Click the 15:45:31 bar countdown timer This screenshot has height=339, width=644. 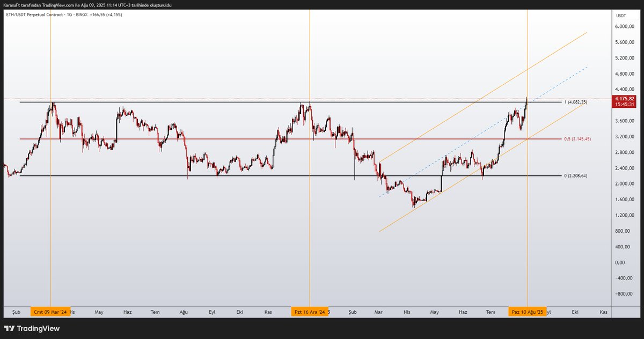click(625, 105)
